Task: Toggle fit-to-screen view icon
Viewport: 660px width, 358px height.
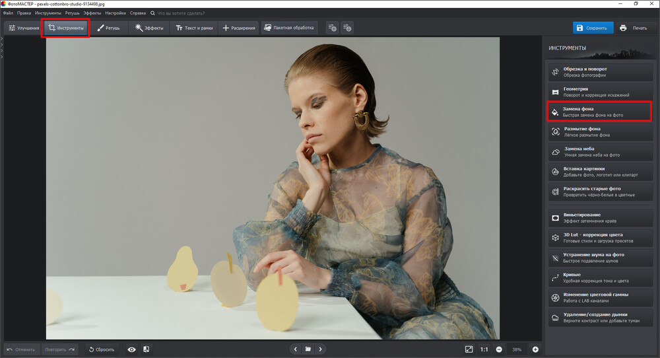Action: 469,349
